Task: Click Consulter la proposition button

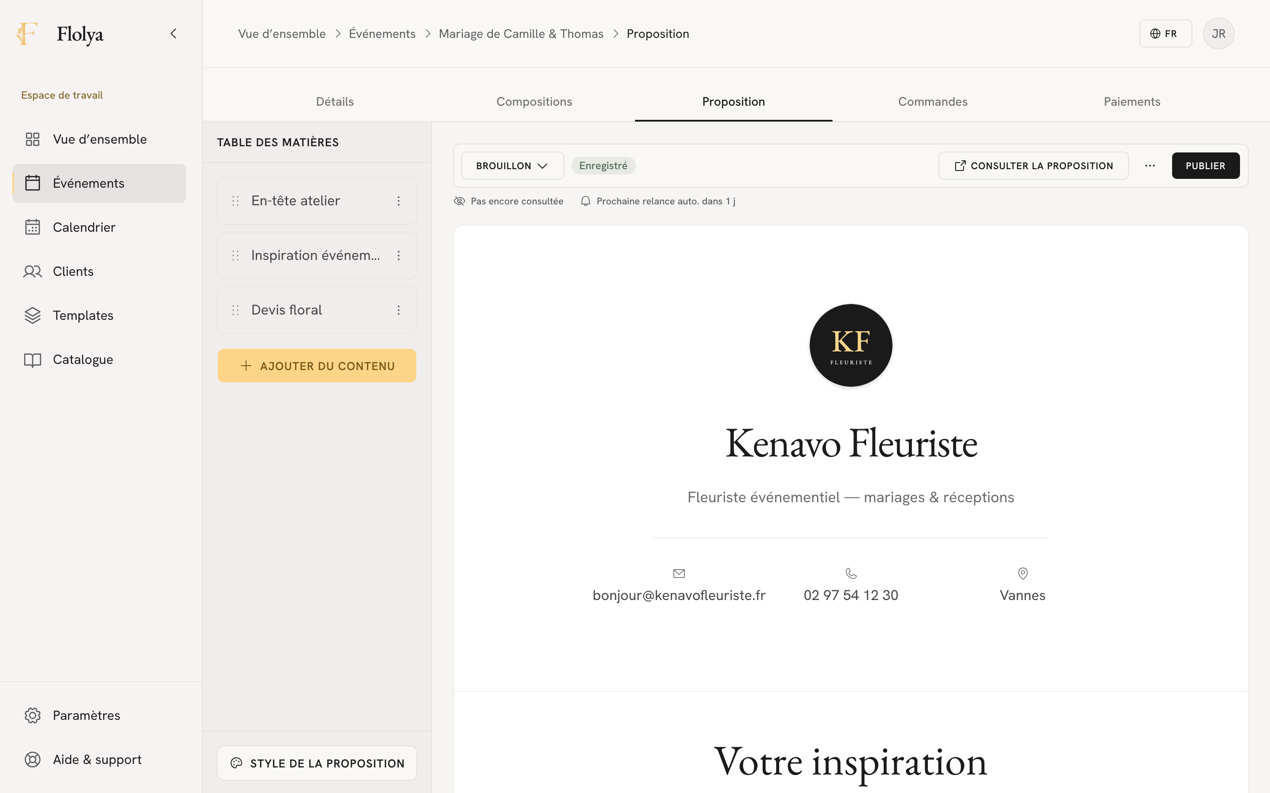Action: 1033,166
